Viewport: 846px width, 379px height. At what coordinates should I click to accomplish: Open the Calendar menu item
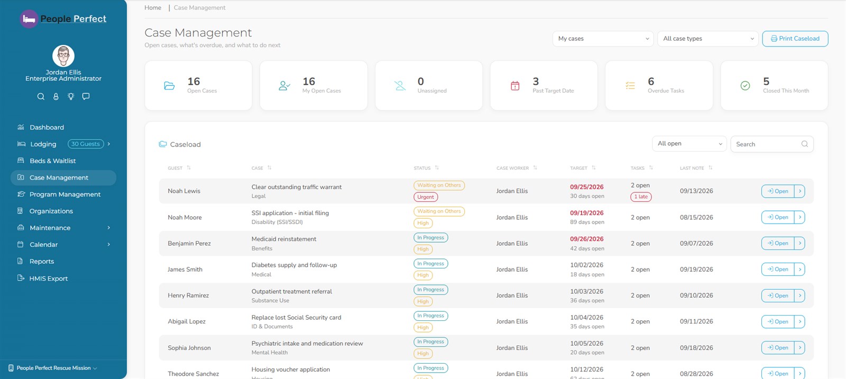[x=43, y=245]
